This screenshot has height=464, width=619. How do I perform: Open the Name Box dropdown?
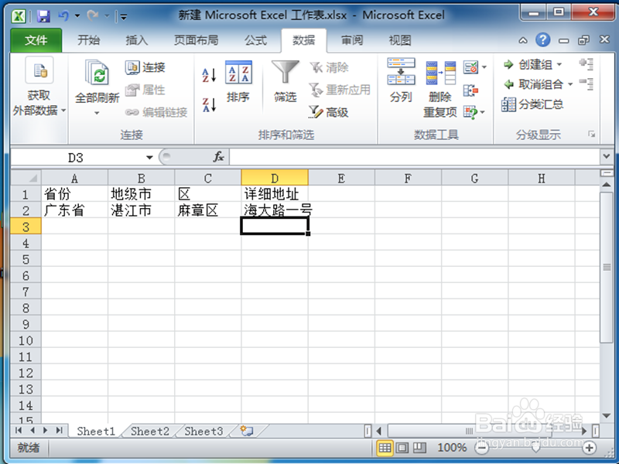(149, 158)
